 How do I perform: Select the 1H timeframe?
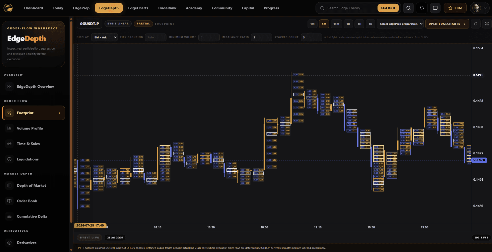pyautogui.click(x=348, y=24)
